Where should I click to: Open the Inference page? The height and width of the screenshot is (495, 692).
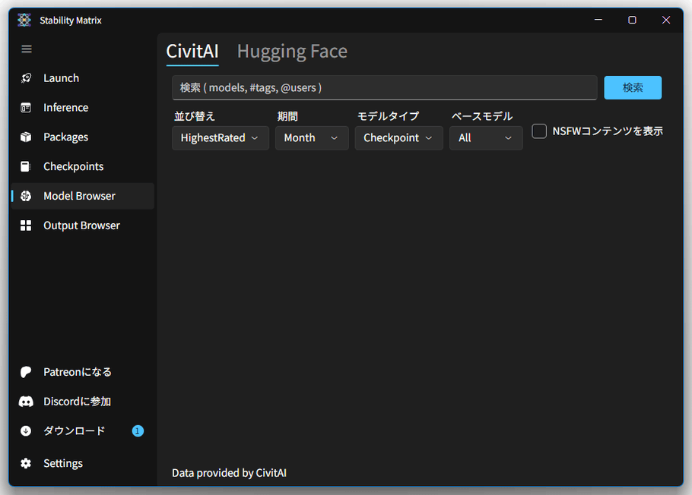pos(83,108)
